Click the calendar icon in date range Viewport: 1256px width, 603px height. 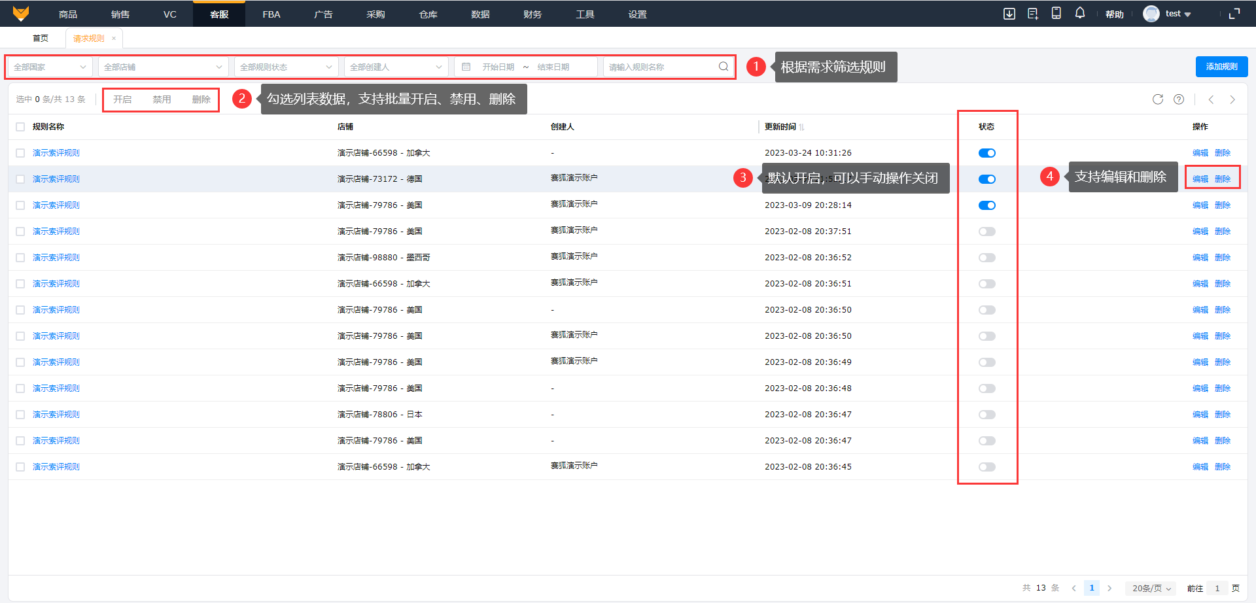(466, 67)
